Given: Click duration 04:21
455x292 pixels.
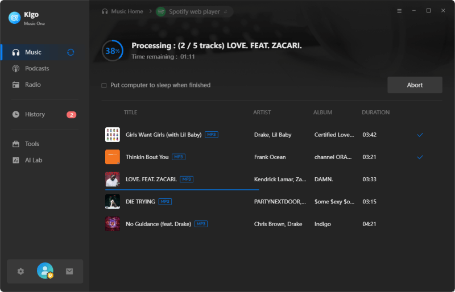Looking at the screenshot, I should tap(369, 224).
